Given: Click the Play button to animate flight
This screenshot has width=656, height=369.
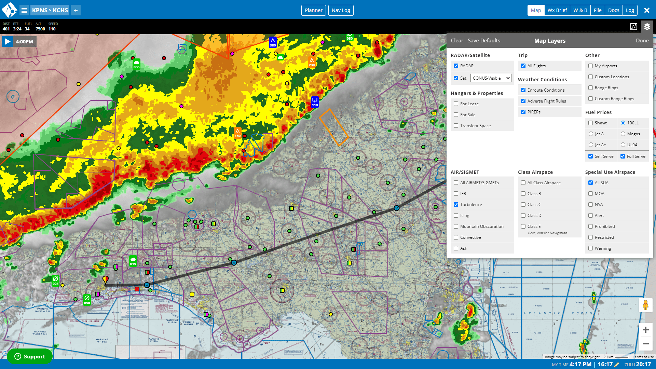Looking at the screenshot, I should coord(8,41).
